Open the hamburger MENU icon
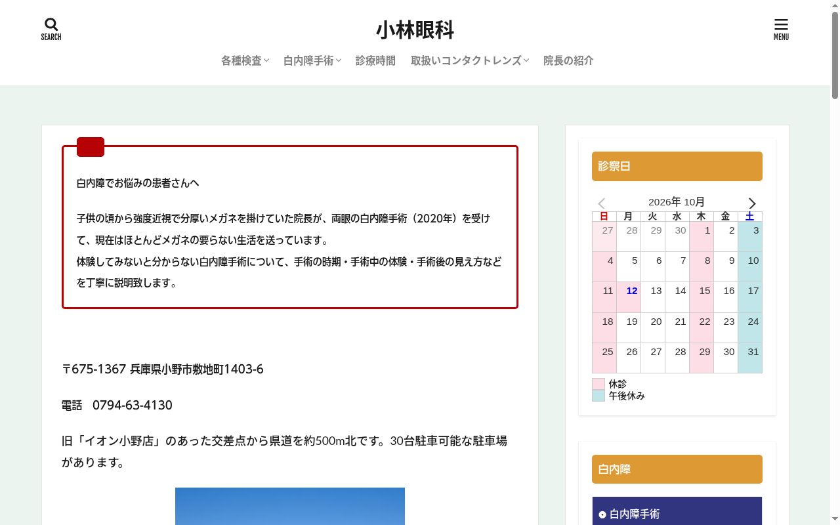Viewport: 840px width, 525px height. [x=781, y=30]
